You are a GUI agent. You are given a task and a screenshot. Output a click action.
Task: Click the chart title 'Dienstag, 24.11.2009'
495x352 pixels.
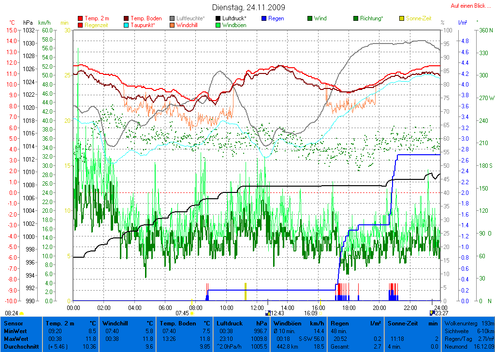coord(248,7)
